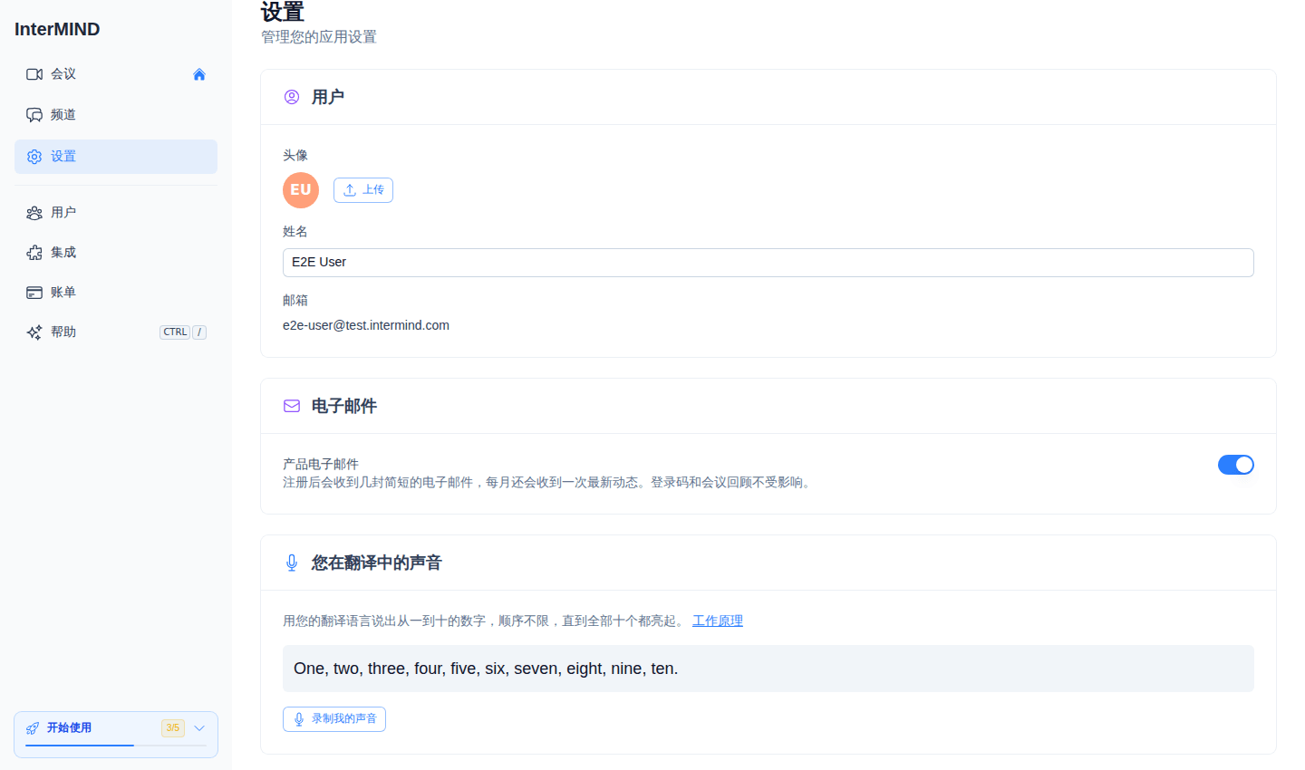Click the EU avatar circle

(x=301, y=190)
